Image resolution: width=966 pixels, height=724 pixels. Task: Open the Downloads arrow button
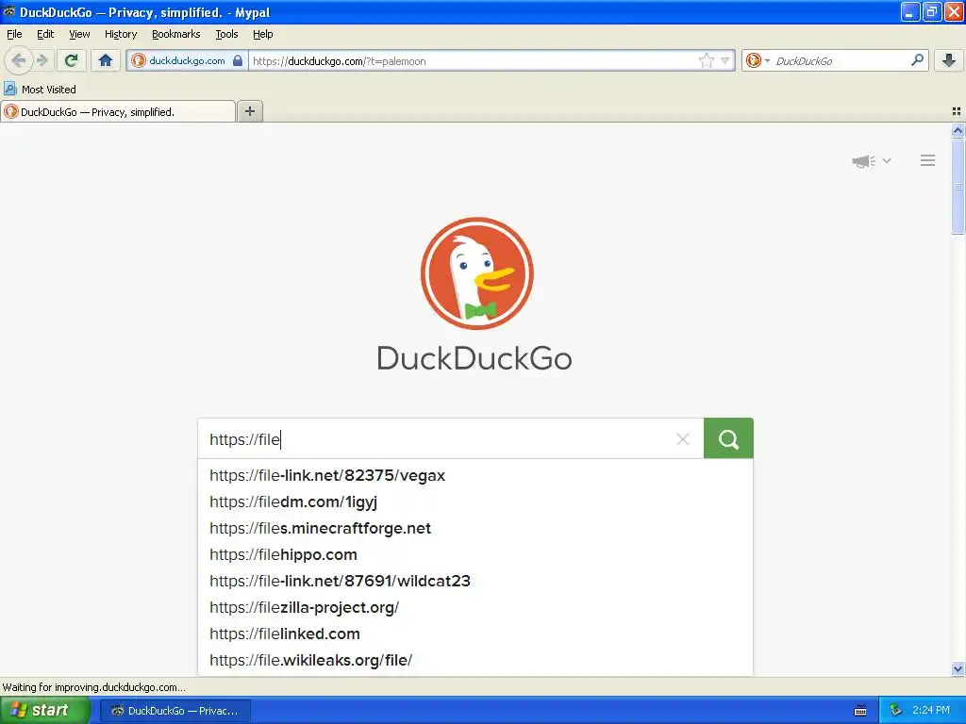pos(949,60)
